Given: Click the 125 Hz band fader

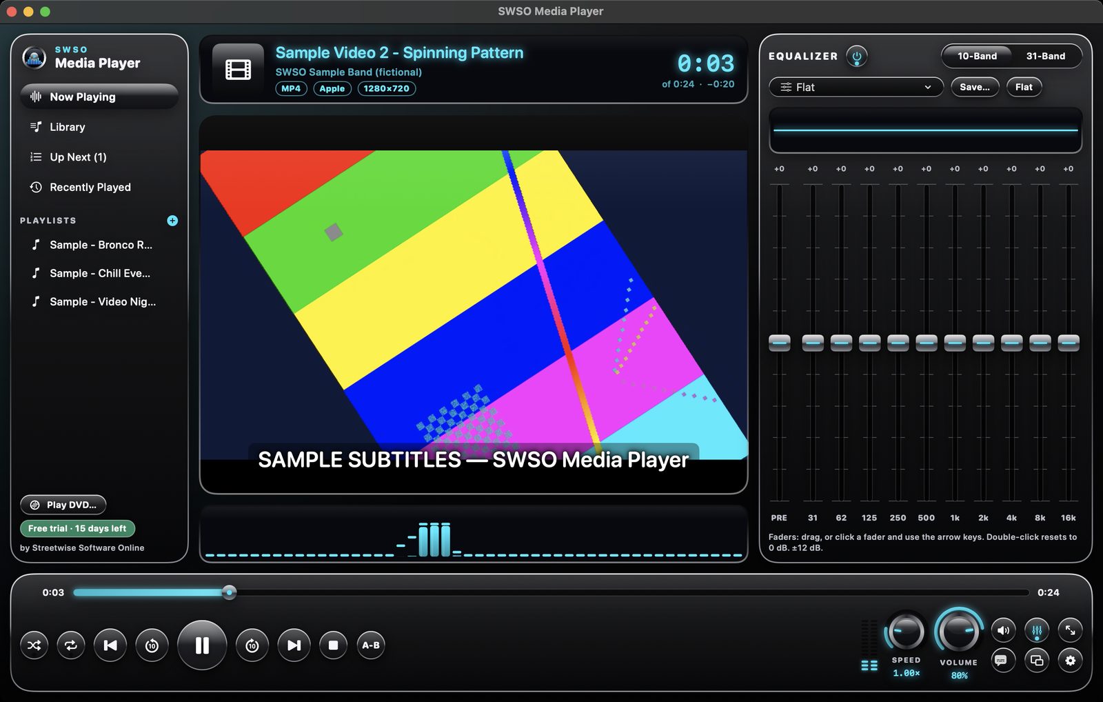Looking at the screenshot, I should pyautogui.click(x=870, y=342).
